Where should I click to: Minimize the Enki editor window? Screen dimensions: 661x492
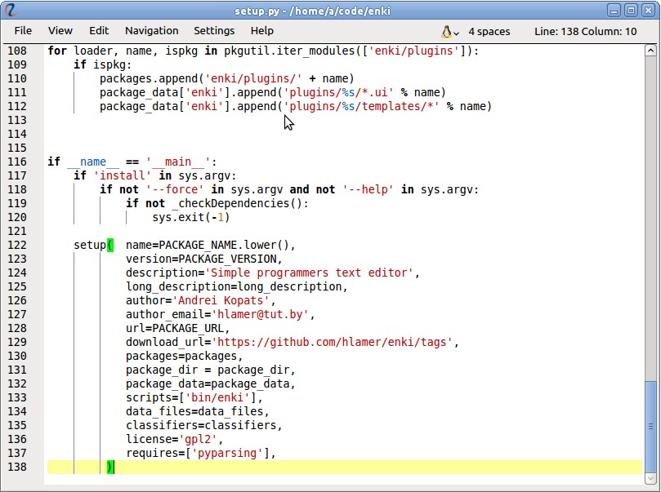coord(614,10)
